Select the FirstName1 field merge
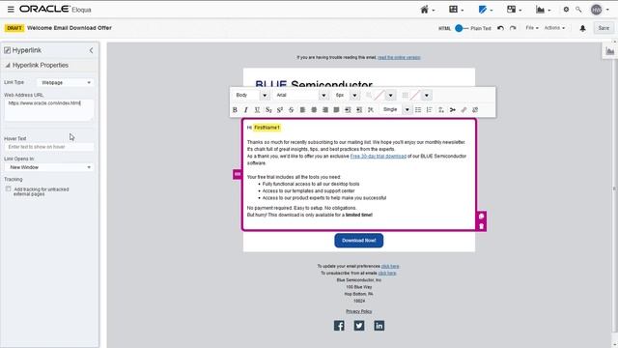This screenshot has width=618, height=348. [x=267, y=128]
